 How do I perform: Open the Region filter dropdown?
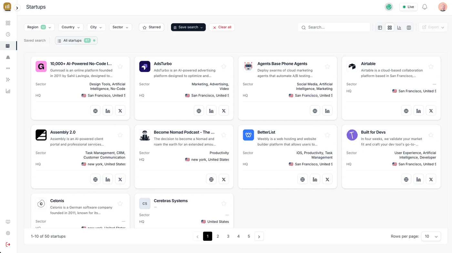pyautogui.click(x=39, y=27)
